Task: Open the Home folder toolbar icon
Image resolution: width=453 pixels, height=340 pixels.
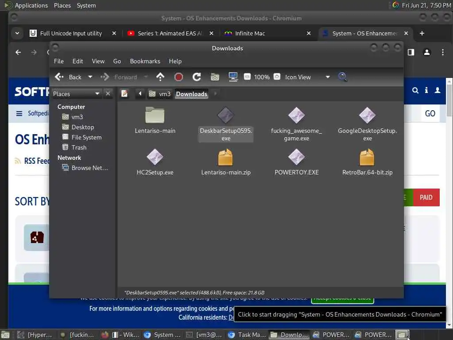Action: click(x=215, y=77)
